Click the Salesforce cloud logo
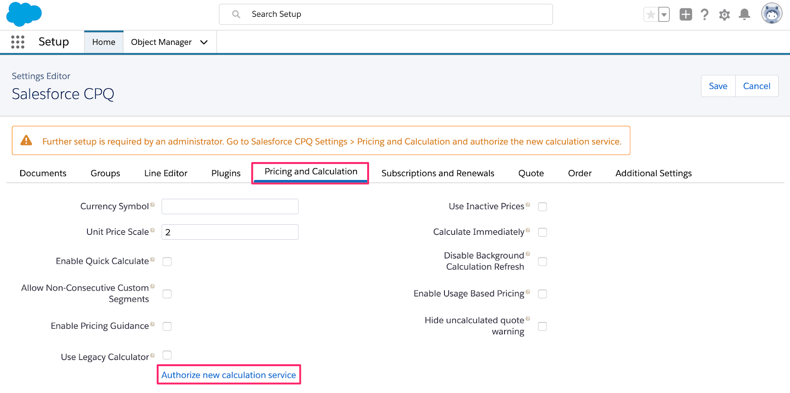790x393 pixels. (24, 14)
